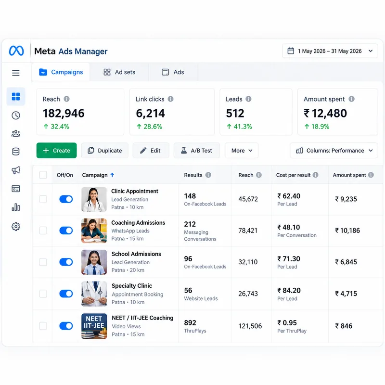Tick the select-all checkbox in table header
The height and width of the screenshot is (385, 385).
pyautogui.click(x=43, y=175)
